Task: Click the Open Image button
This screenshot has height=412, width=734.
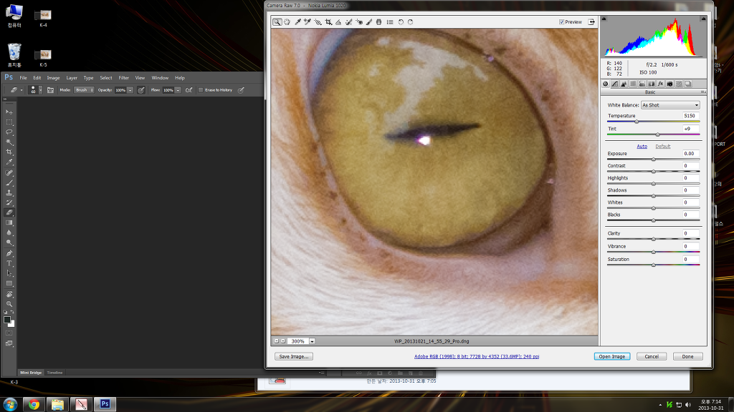Action: [x=611, y=356]
